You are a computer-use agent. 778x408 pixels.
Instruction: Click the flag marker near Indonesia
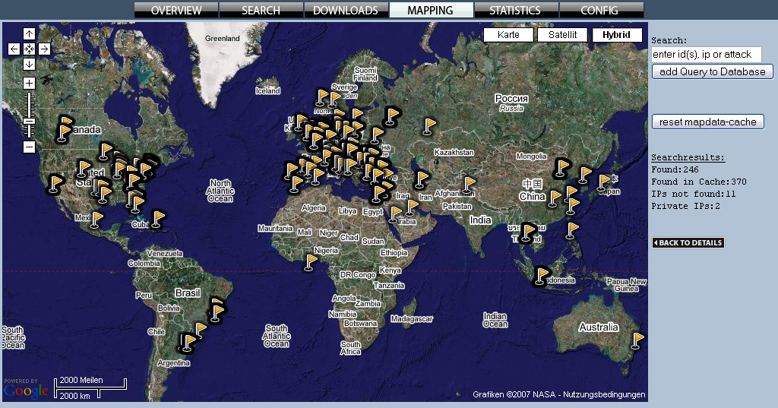point(541,276)
